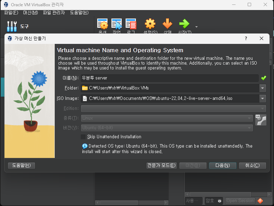This screenshot has height=206, width=274.
Task: Click the VirtualBox logo in main title bar
Action: pos(6,4)
